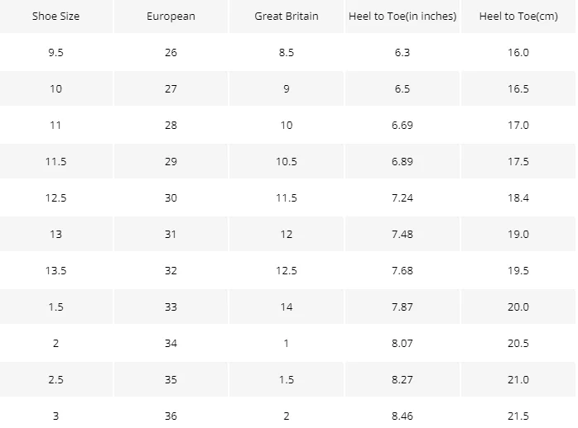Click Great Britain size 14 cell
The width and height of the screenshot is (578, 428).
286,307
